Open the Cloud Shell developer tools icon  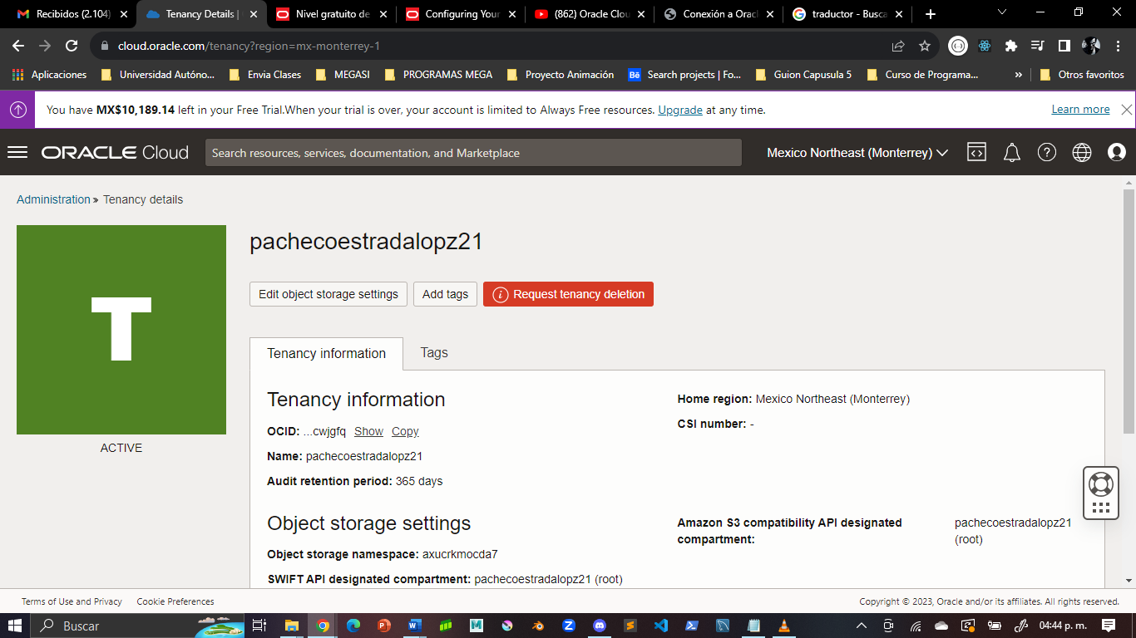click(976, 153)
